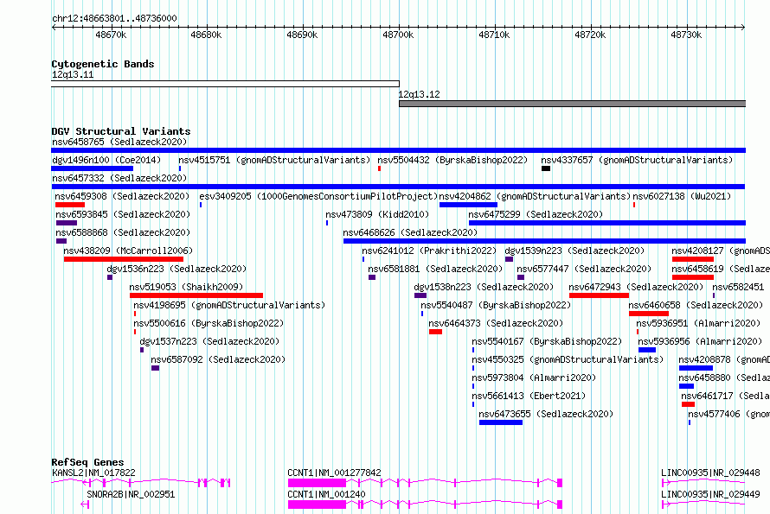Click the DGV Structural Variants track title

pyautogui.click(x=121, y=131)
